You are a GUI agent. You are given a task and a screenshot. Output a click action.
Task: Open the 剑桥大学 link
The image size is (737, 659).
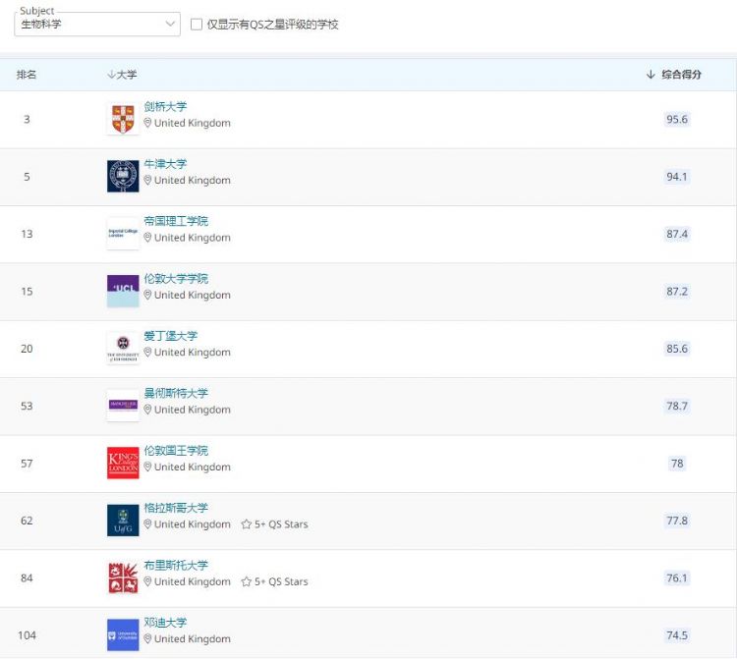165,107
